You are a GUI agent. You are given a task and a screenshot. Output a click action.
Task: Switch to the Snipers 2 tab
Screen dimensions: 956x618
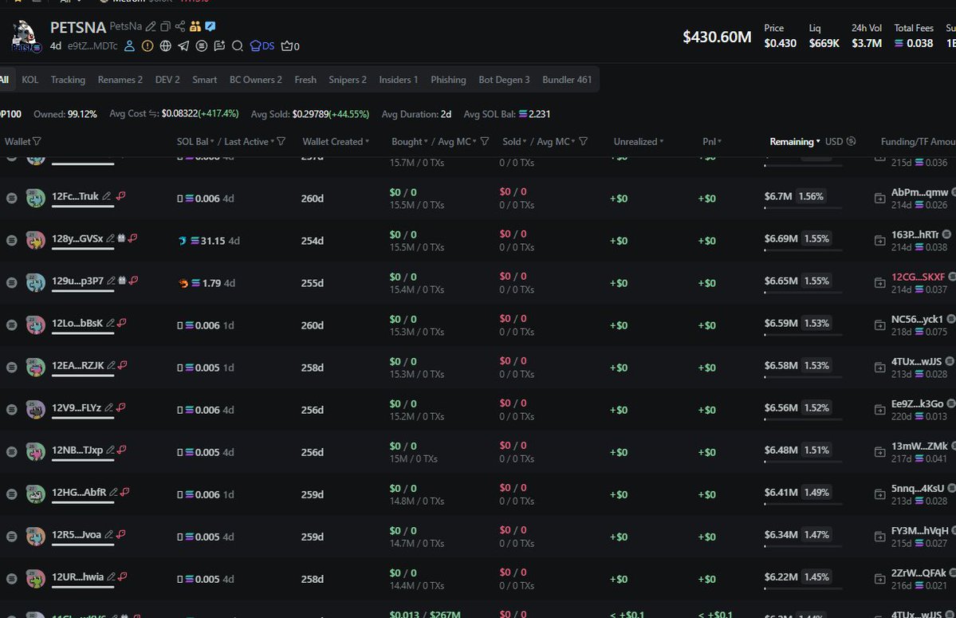coord(348,80)
